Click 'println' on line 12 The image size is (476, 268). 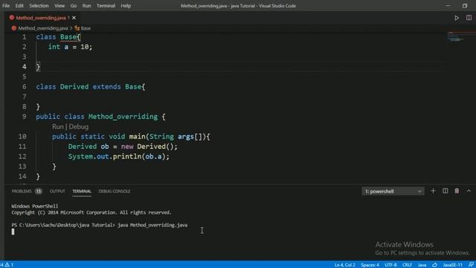[127, 156]
